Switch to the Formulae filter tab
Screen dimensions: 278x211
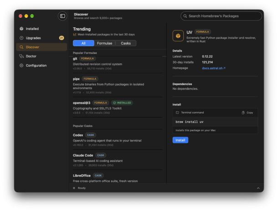click(105, 43)
